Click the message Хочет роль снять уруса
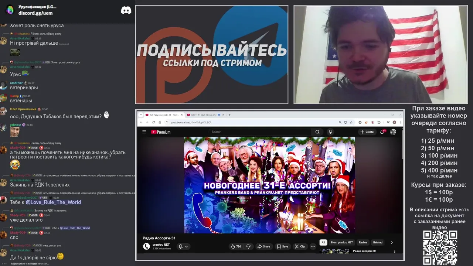The width and height of the screenshot is (473, 266). (x=37, y=25)
